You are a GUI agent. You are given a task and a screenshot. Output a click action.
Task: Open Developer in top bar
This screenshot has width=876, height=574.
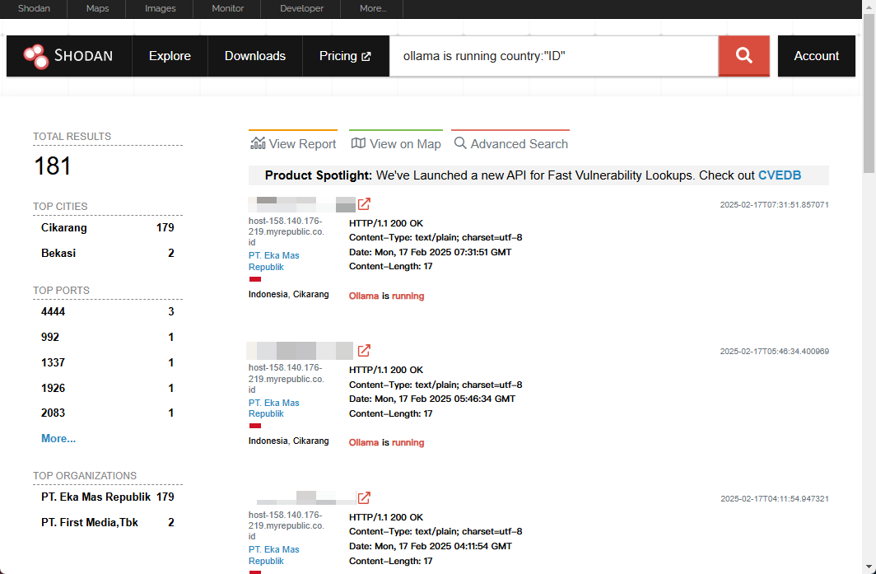click(301, 8)
